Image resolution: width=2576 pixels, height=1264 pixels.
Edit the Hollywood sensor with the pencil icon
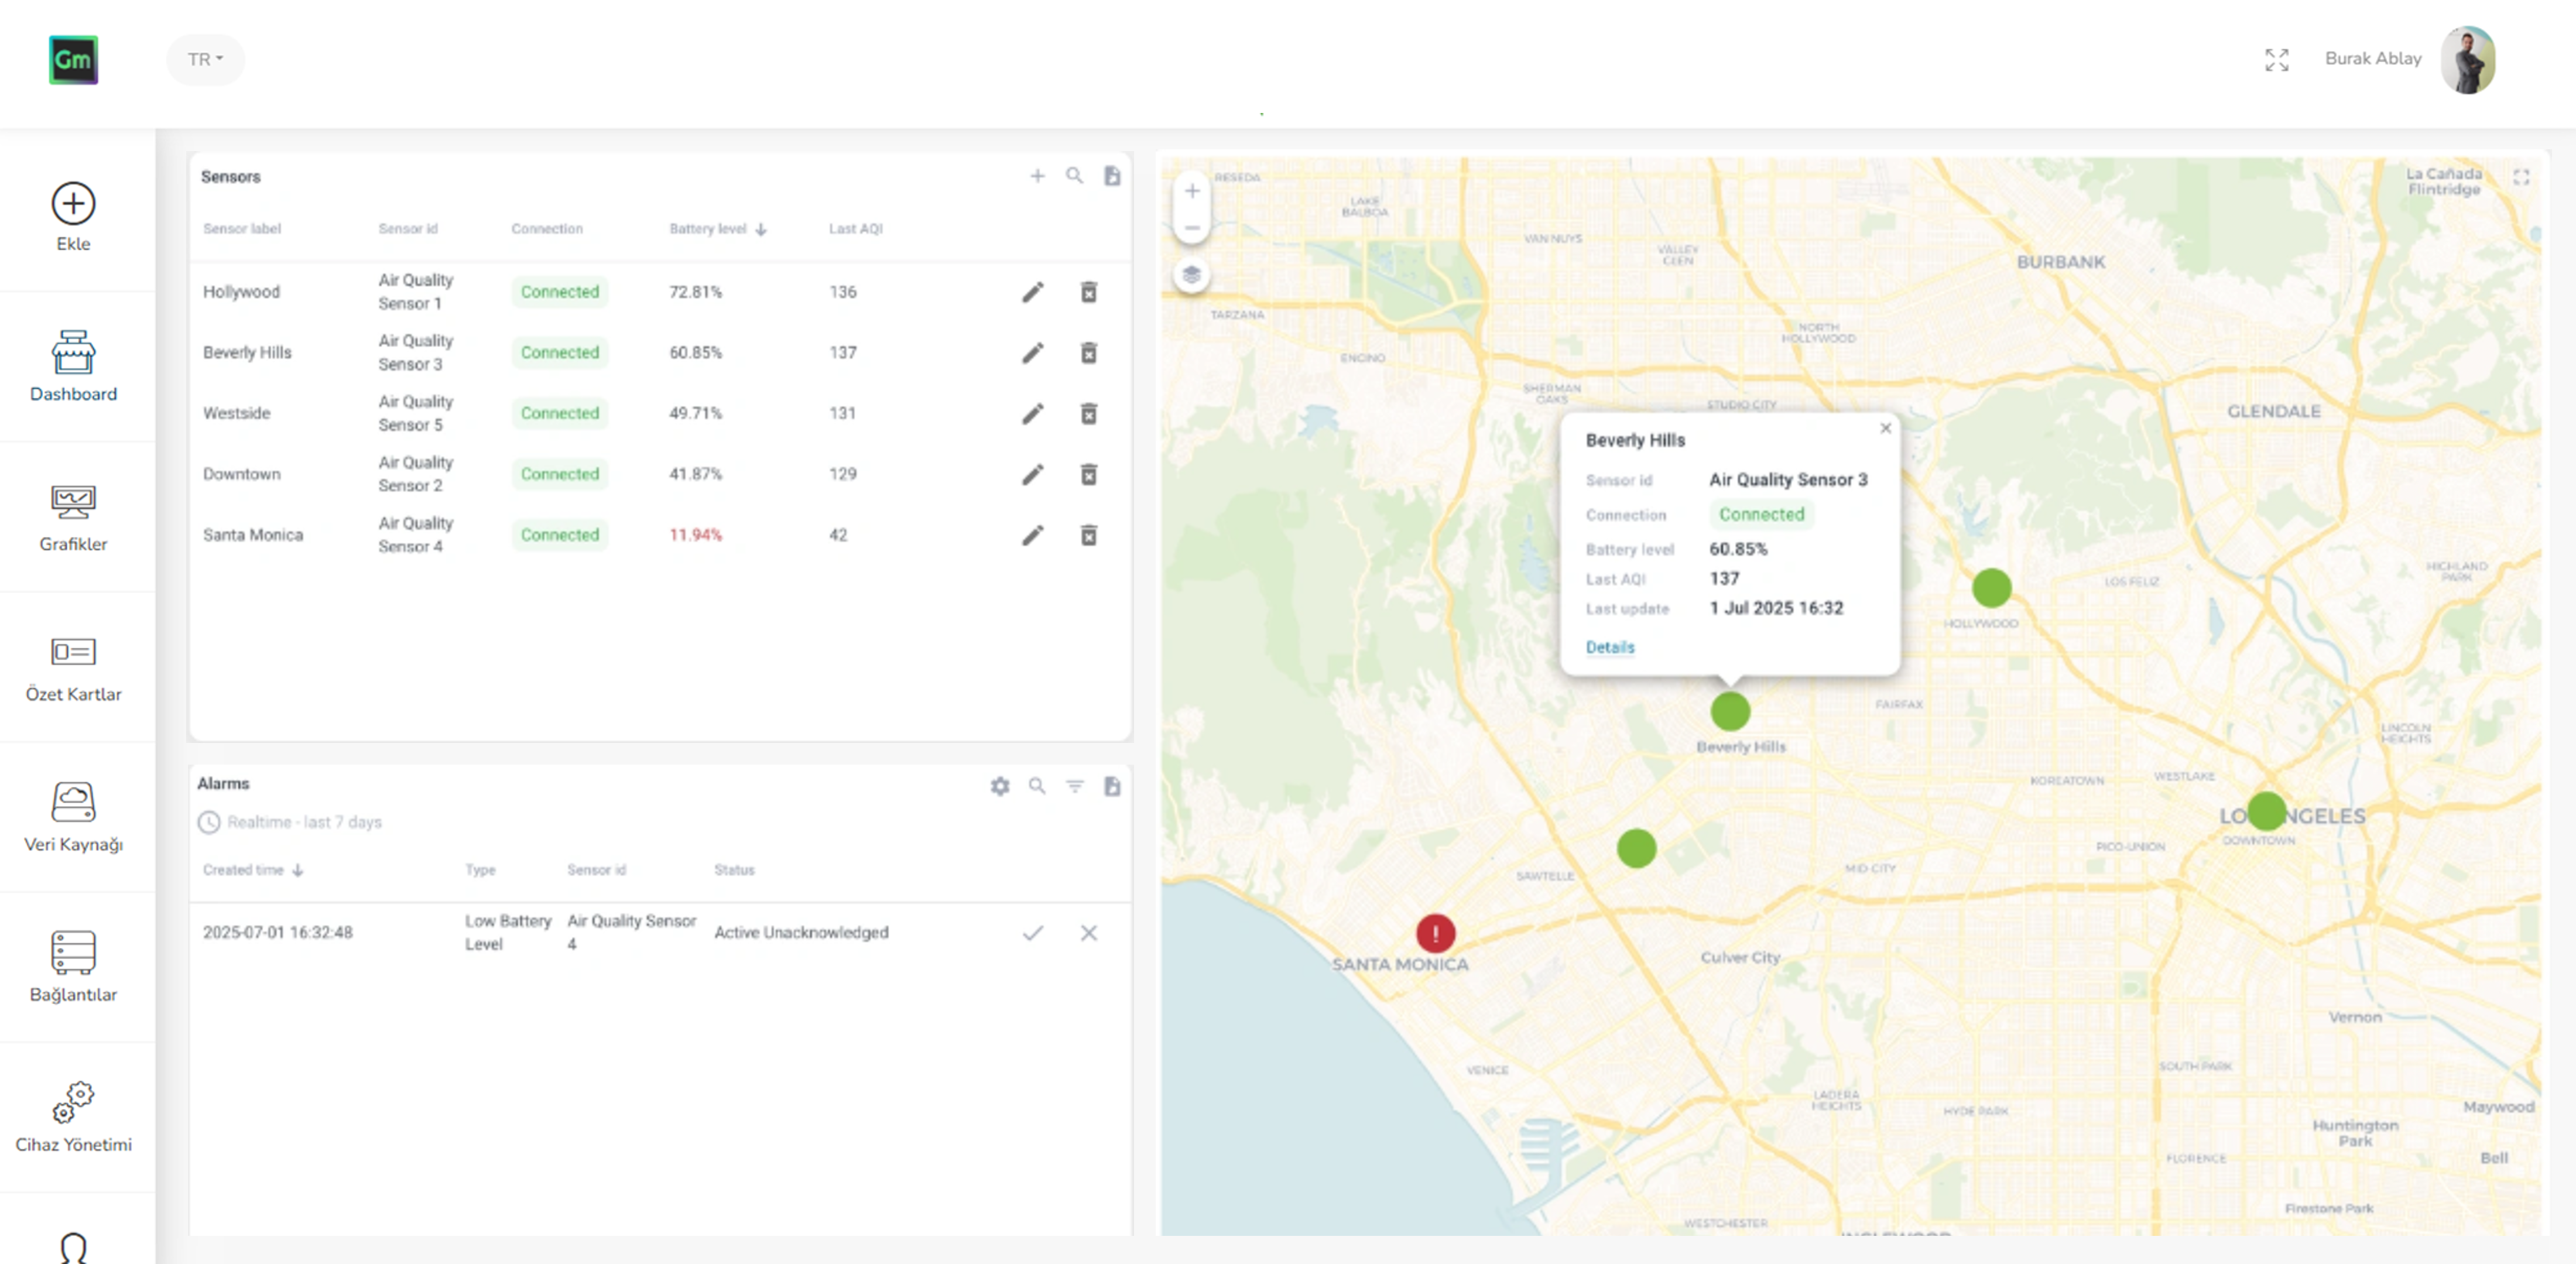point(1033,292)
